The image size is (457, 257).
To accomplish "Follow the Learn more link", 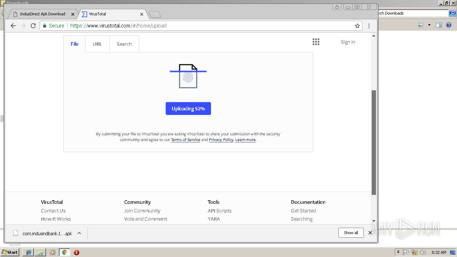I will tap(245, 140).
